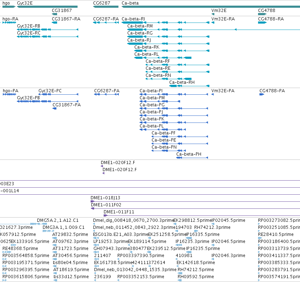
Task: Select the Gyc32E-RB transcript
Action: [x=48, y=30]
